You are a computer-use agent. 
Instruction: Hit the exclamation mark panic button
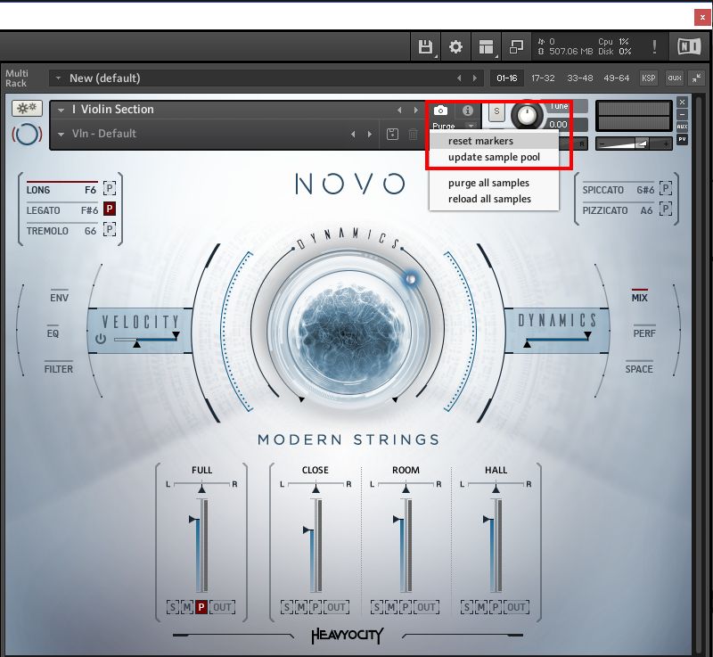(x=654, y=46)
